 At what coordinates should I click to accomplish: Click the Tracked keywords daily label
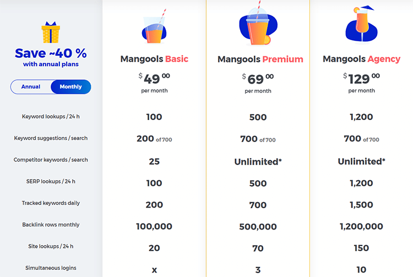click(x=51, y=203)
